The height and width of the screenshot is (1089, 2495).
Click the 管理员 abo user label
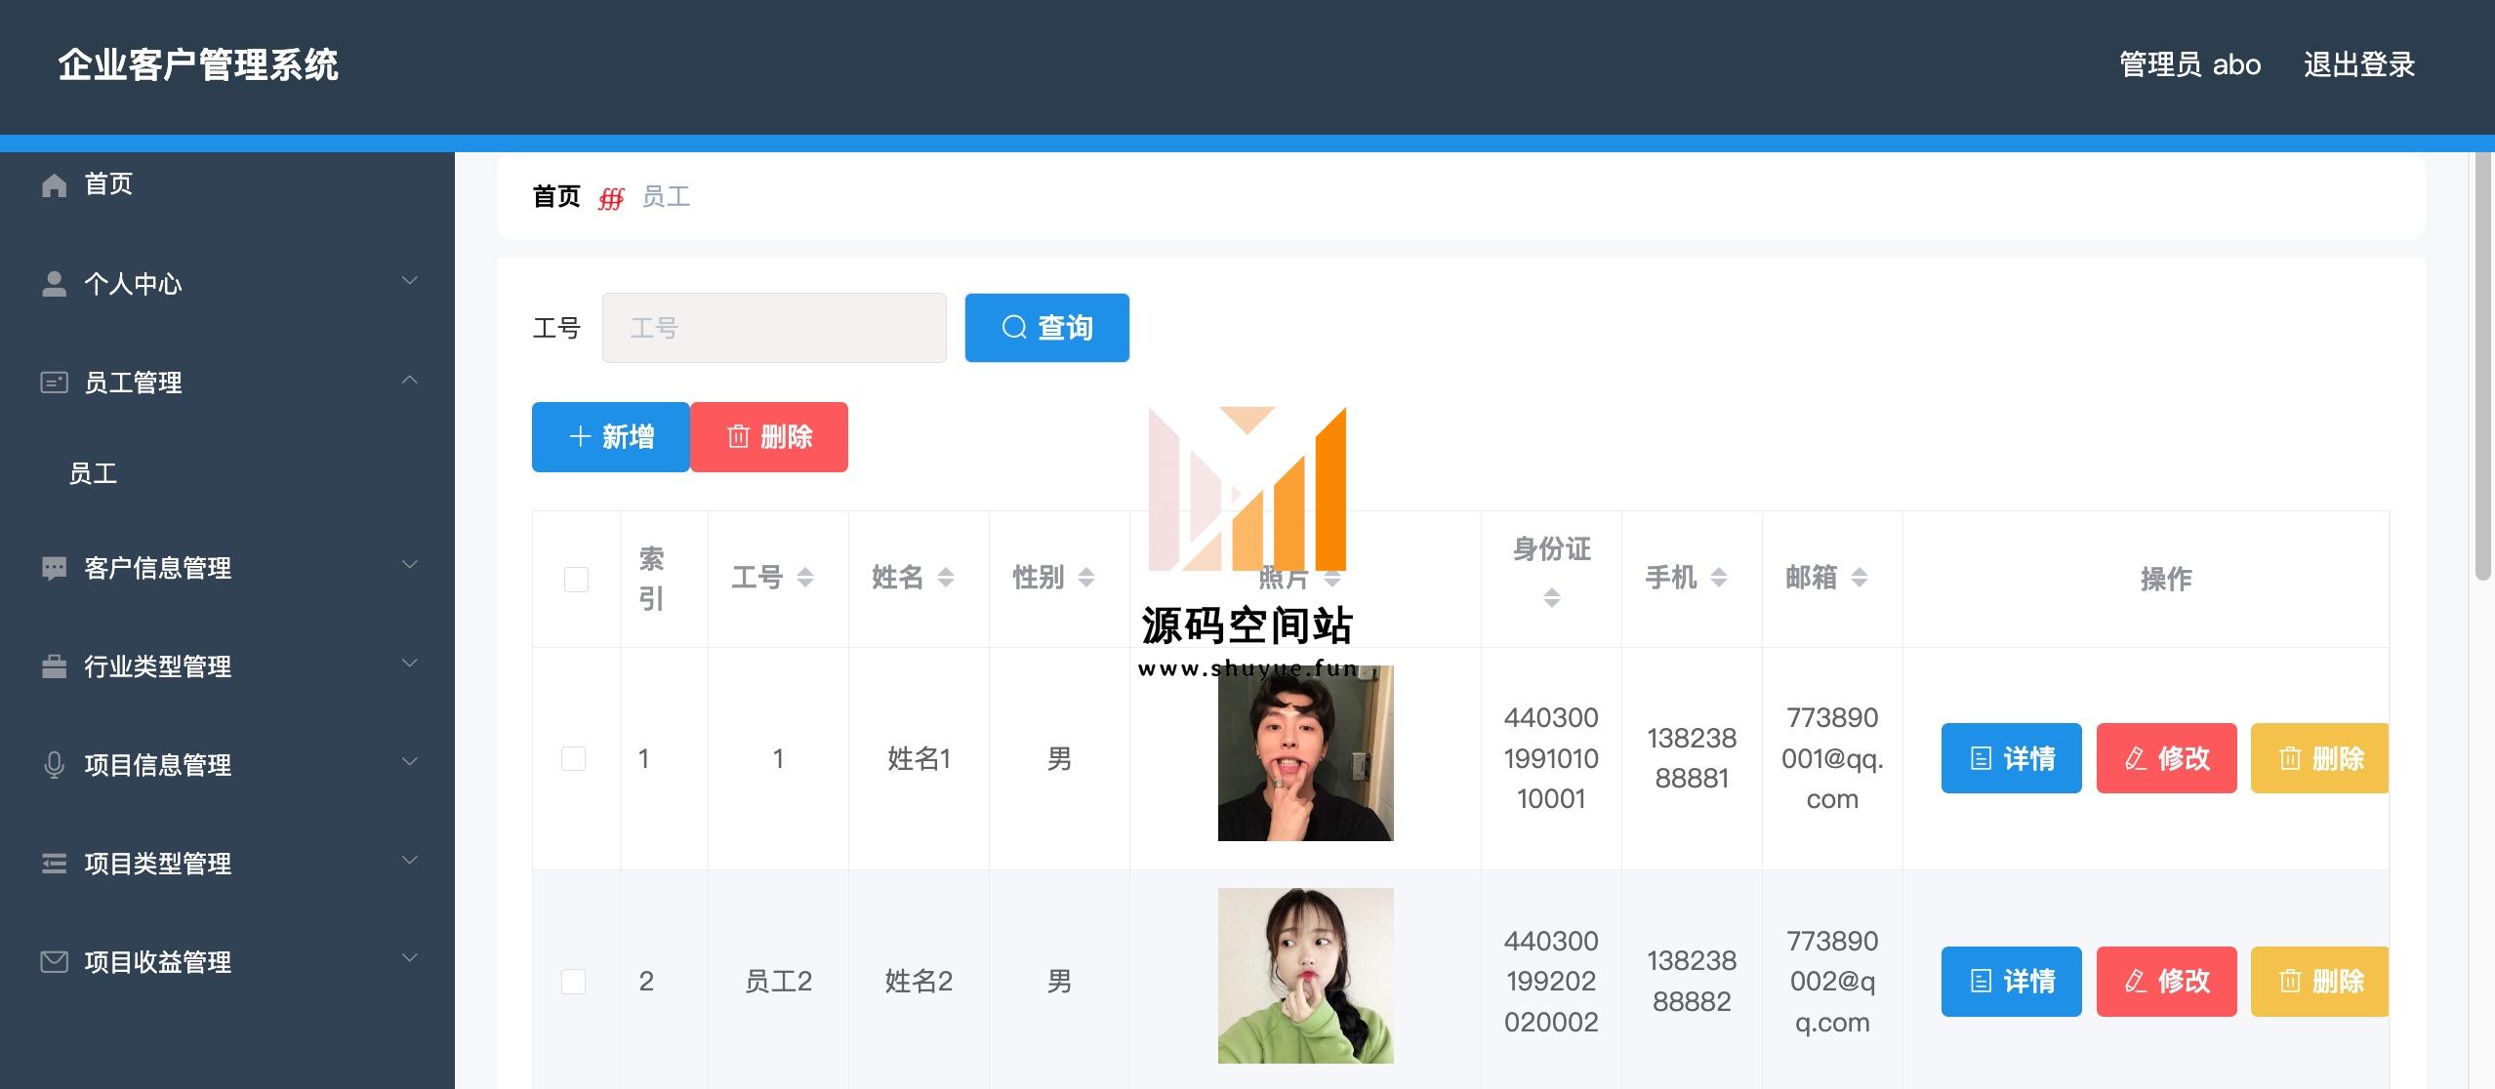(x=2190, y=65)
